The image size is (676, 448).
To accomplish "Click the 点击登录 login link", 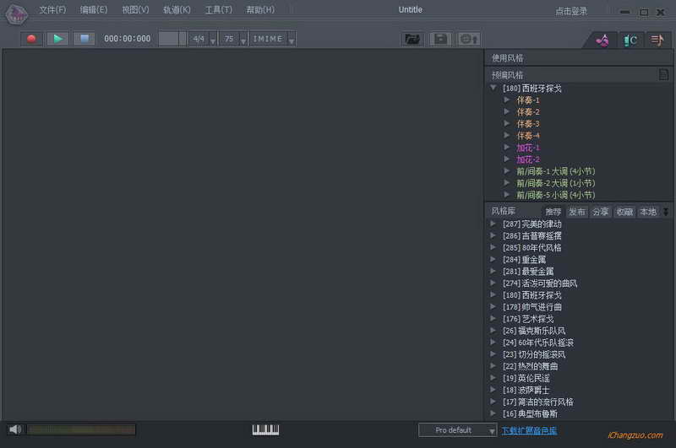I will [x=571, y=11].
